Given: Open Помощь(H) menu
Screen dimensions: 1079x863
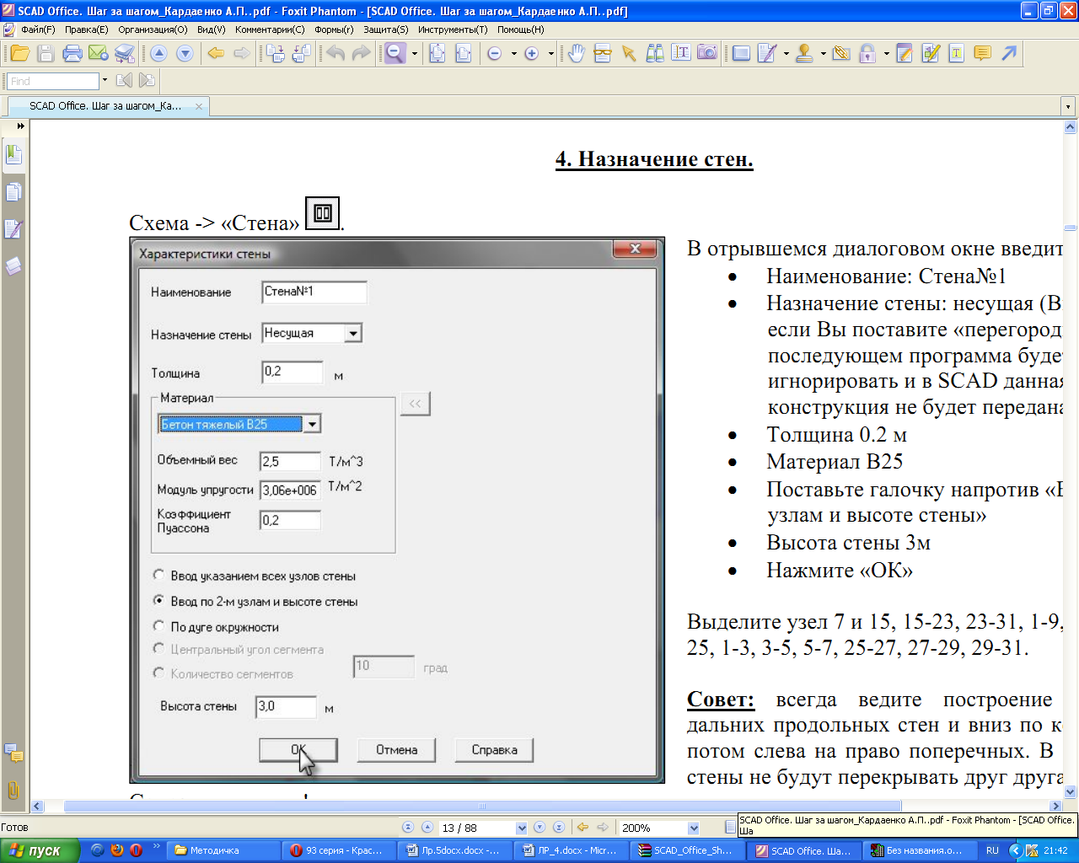Looking at the screenshot, I should (x=521, y=29).
